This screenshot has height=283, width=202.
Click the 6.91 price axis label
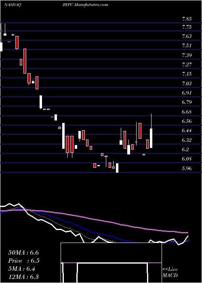tap(187, 93)
